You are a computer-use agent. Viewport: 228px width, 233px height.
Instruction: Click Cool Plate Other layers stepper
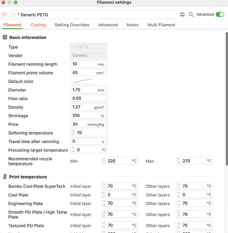(179, 195)
